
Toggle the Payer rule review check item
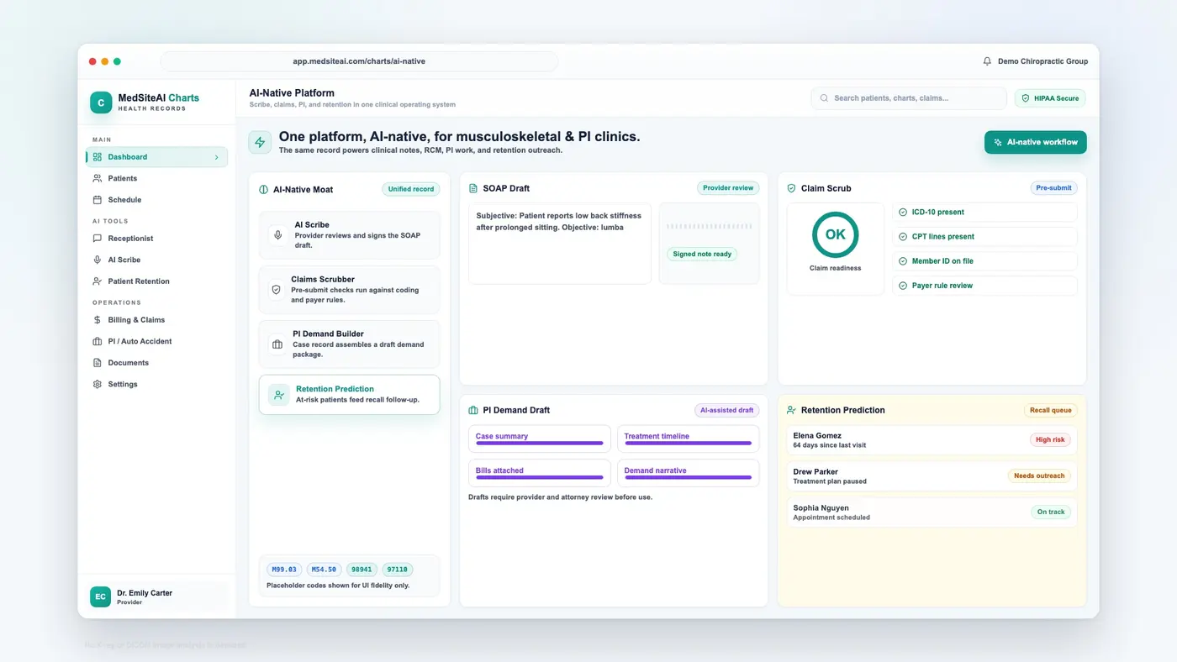click(x=984, y=286)
